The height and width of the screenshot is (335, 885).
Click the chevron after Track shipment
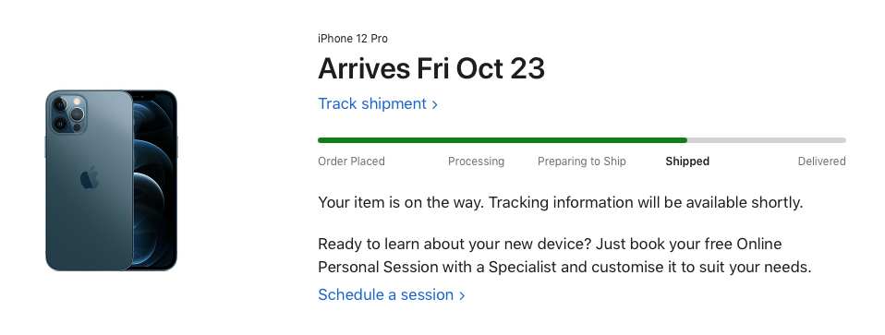[434, 104]
